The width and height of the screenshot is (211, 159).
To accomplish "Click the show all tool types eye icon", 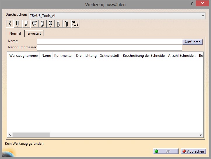I will [x=75, y=24].
